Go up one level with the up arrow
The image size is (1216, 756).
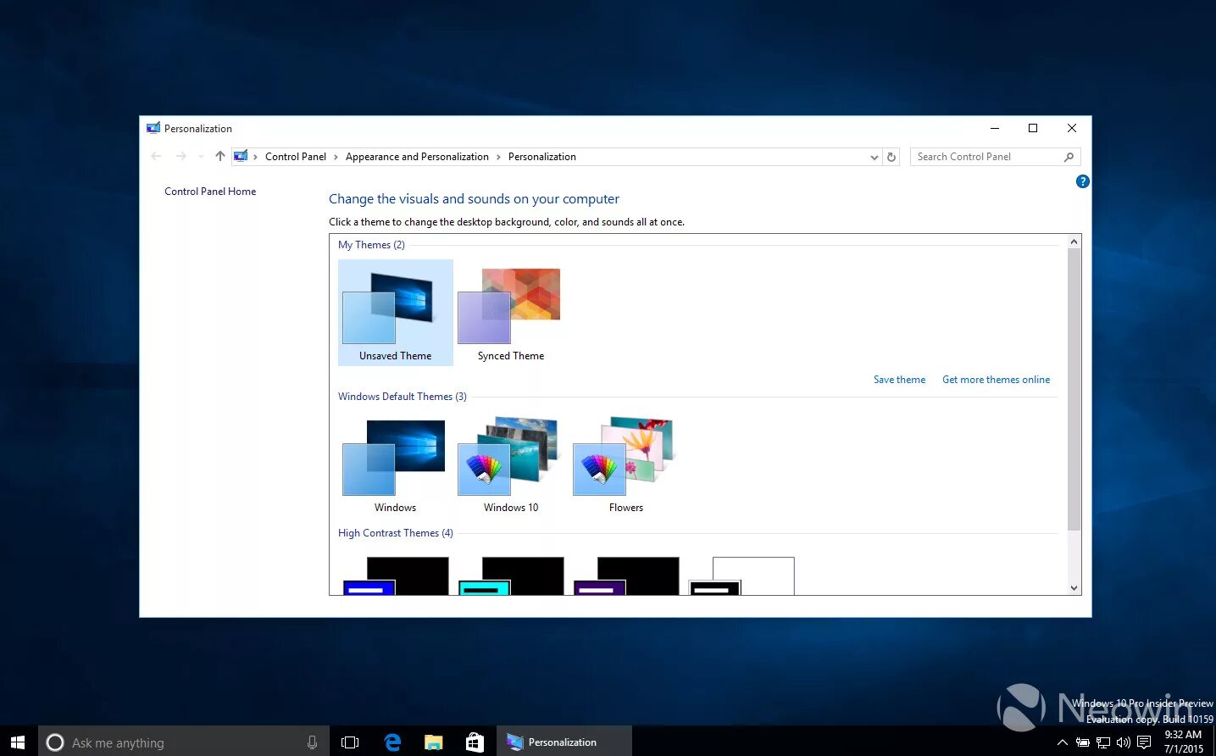(220, 156)
